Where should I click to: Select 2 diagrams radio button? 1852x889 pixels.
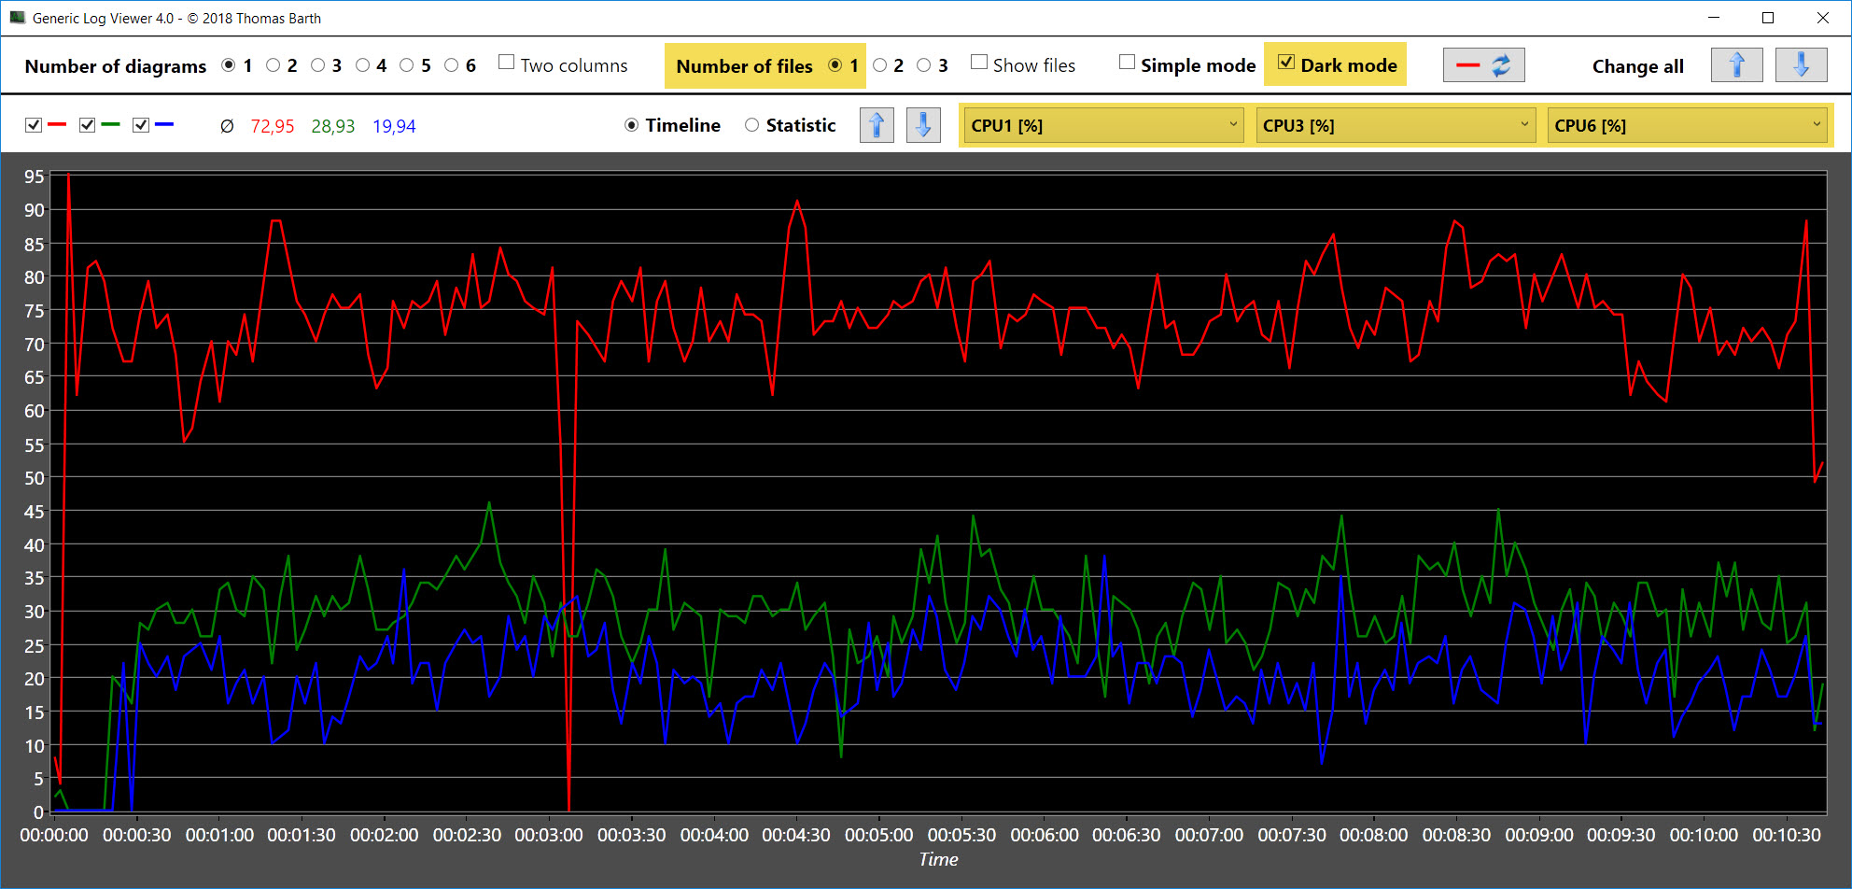pos(274,65)
